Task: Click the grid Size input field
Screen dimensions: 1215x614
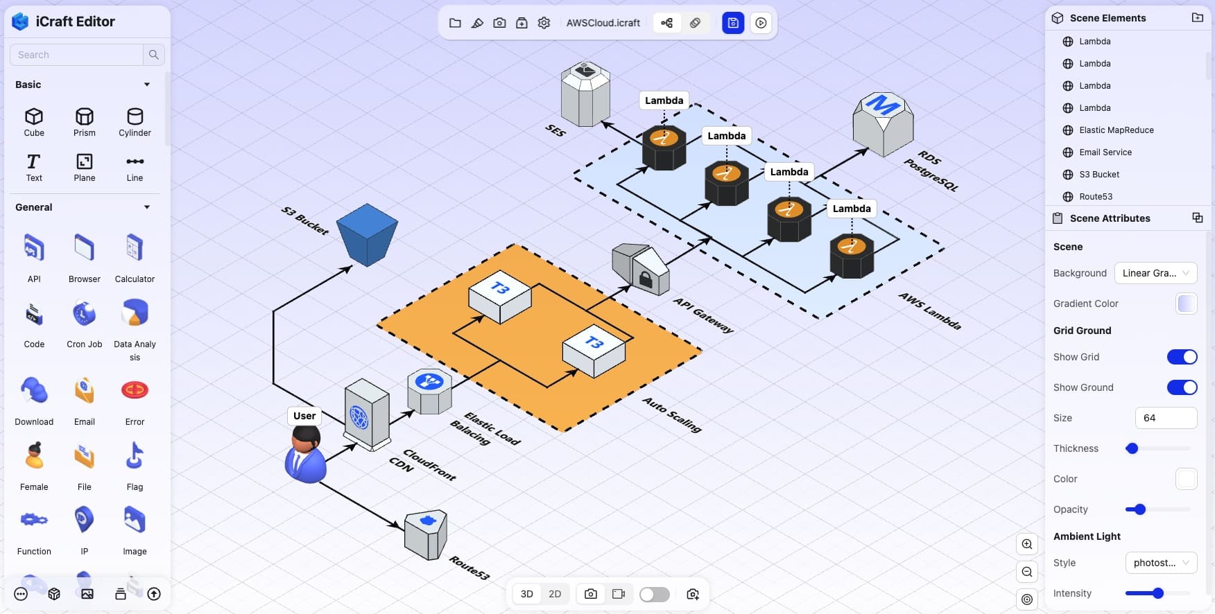Action: click(1166, 418)
